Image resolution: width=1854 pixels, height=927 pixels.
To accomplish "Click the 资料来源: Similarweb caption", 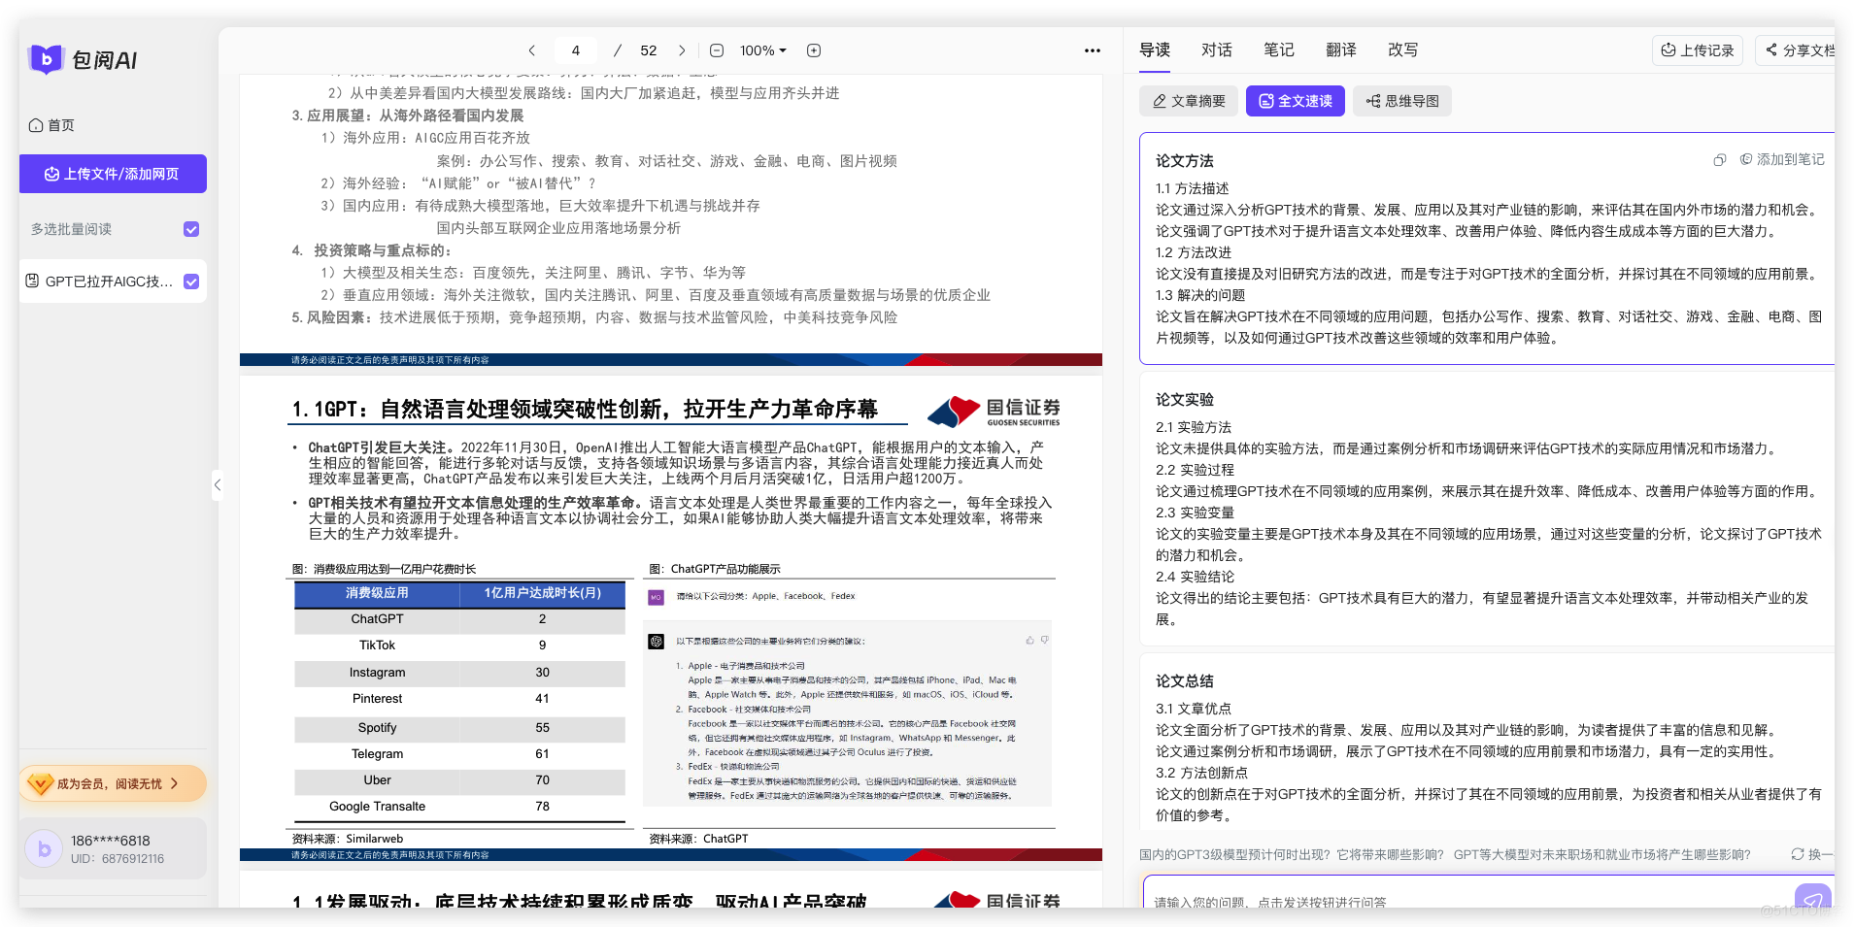I will point(348,839).
